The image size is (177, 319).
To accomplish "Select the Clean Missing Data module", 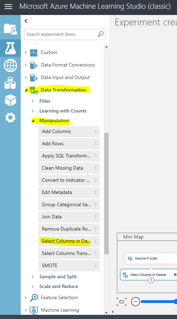I will tap(69, 168).
